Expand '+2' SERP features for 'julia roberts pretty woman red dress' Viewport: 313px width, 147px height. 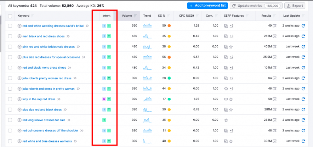(232, 78)
